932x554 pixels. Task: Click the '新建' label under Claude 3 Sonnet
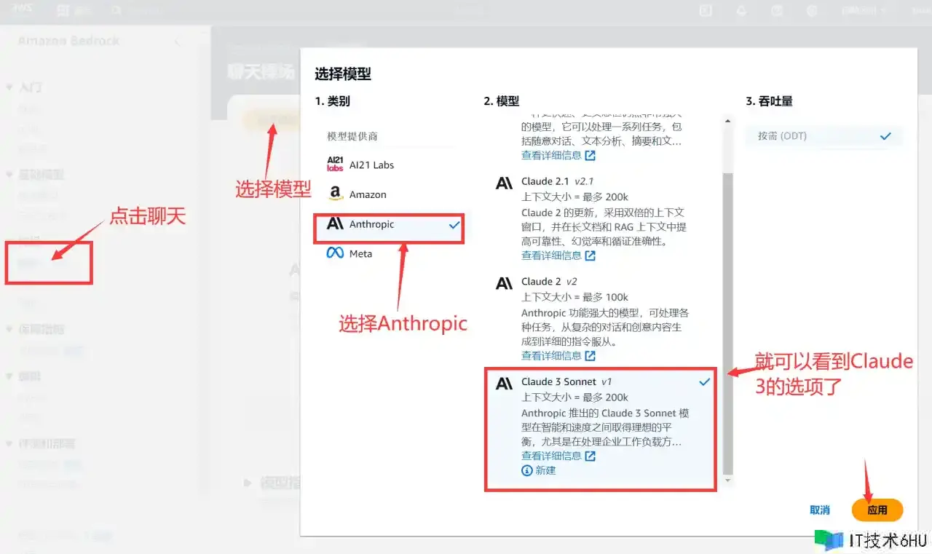[545, 470]
